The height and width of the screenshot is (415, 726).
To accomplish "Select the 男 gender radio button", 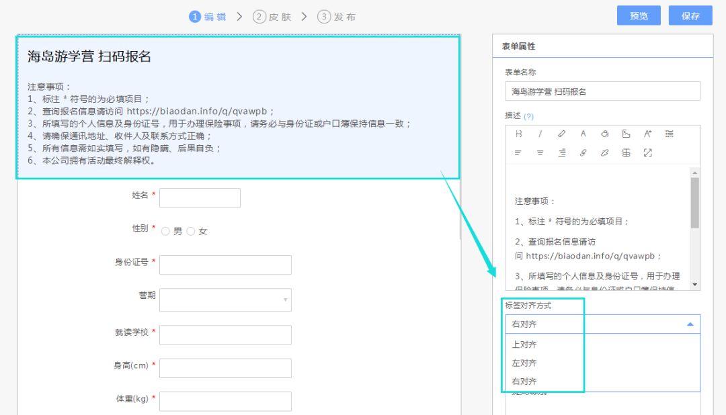I will (166, 231).
